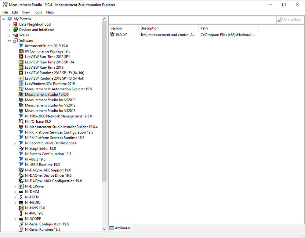Expand the NI-HSDIO node
Image resolution: width=305 pixels, height=238 pixels.
click(x=15, y=203)
